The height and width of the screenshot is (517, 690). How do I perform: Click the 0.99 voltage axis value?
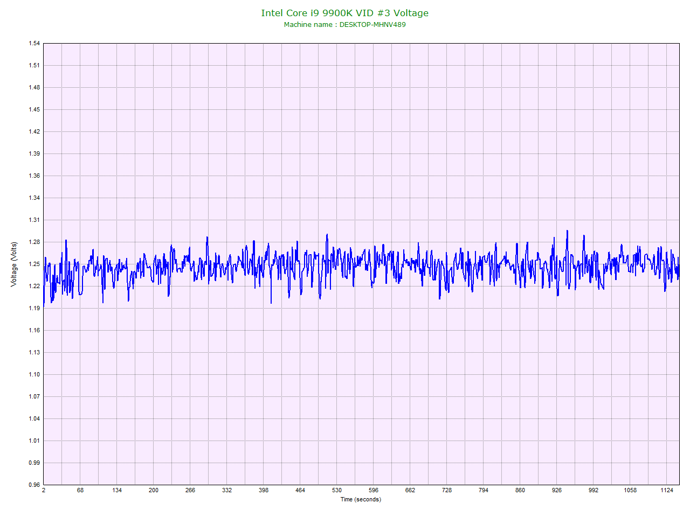pyautogui.click(x=34, y=463)
